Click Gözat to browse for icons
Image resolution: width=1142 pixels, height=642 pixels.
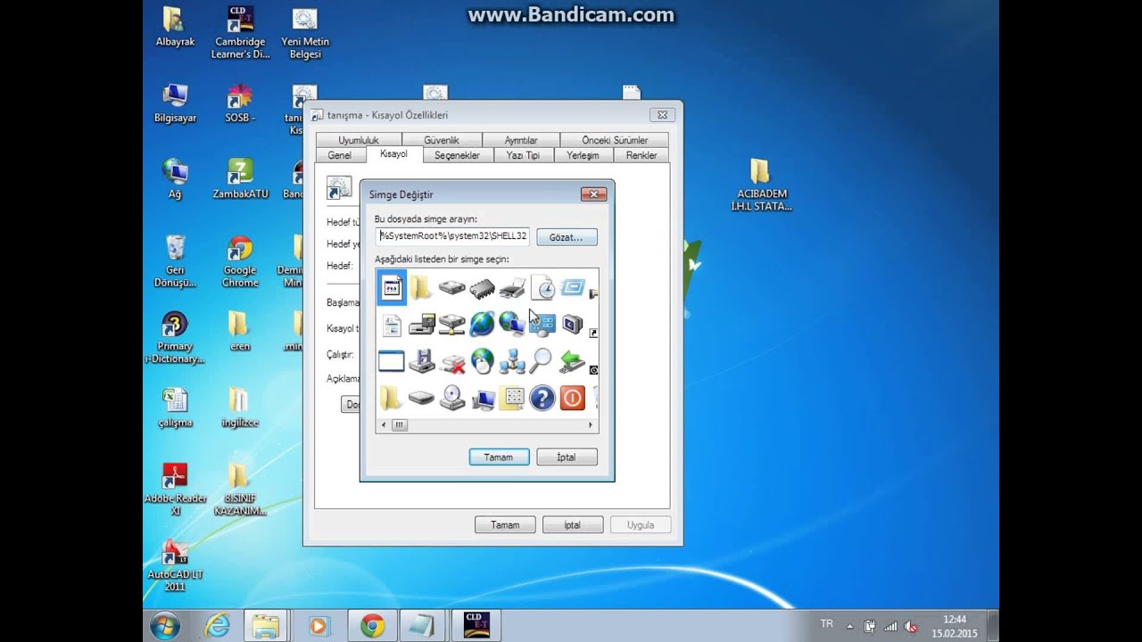click(x=567, y=237)
